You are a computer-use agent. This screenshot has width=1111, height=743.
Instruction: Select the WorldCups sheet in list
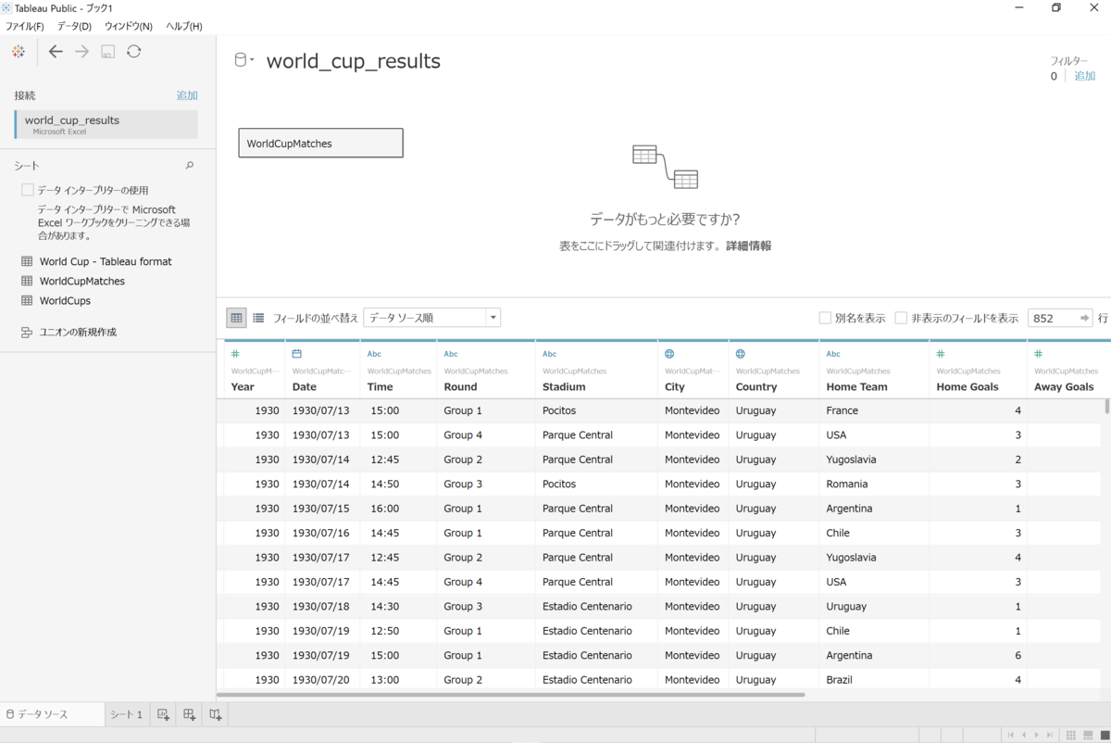point(65,300)
